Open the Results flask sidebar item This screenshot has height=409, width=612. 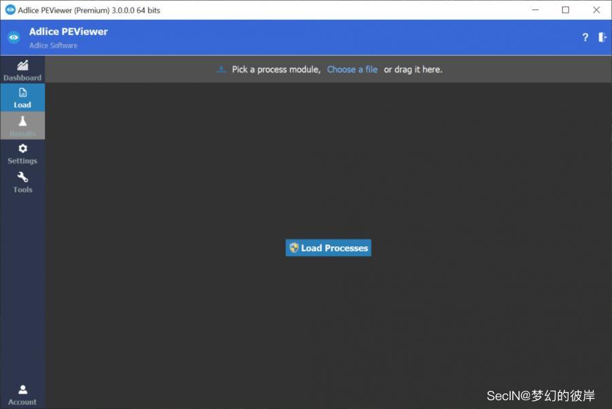[22, 126]
